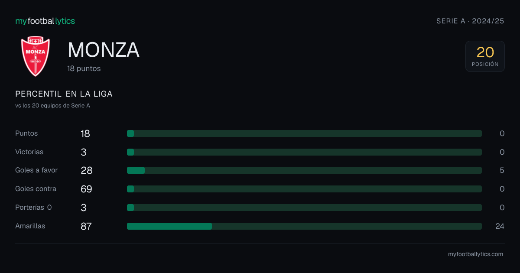The width and height of the screenshot is (520, 273).
Task: Click the 18 puntos subtitle
Action: point(84,68)
